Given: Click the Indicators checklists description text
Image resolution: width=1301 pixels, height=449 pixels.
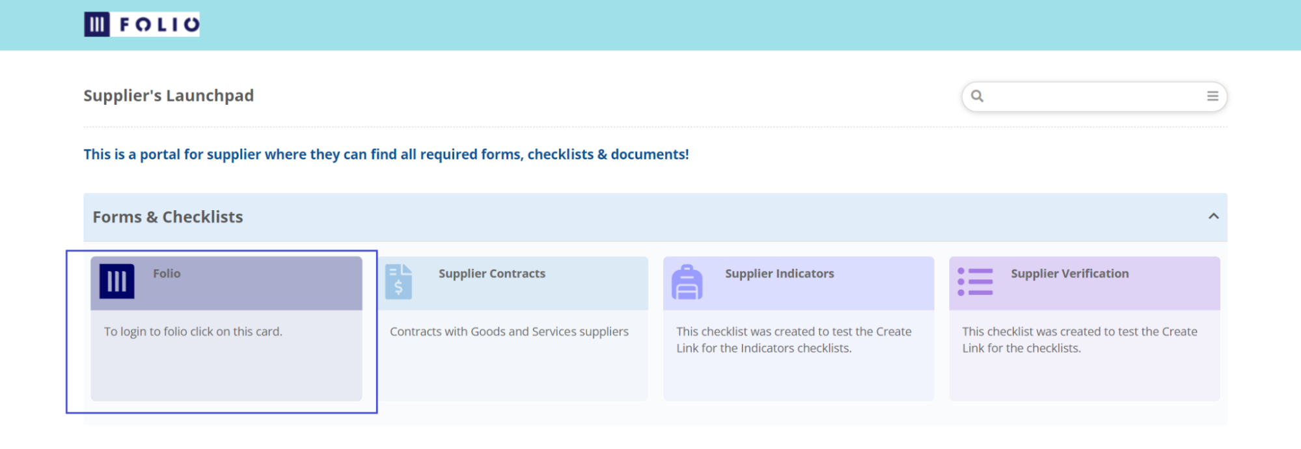Looking at the screenshot, I should click(x=794, y=340).
